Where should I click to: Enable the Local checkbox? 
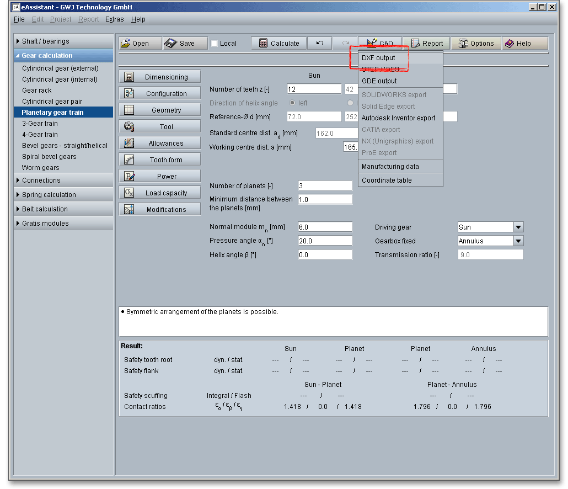click(215, 44)
